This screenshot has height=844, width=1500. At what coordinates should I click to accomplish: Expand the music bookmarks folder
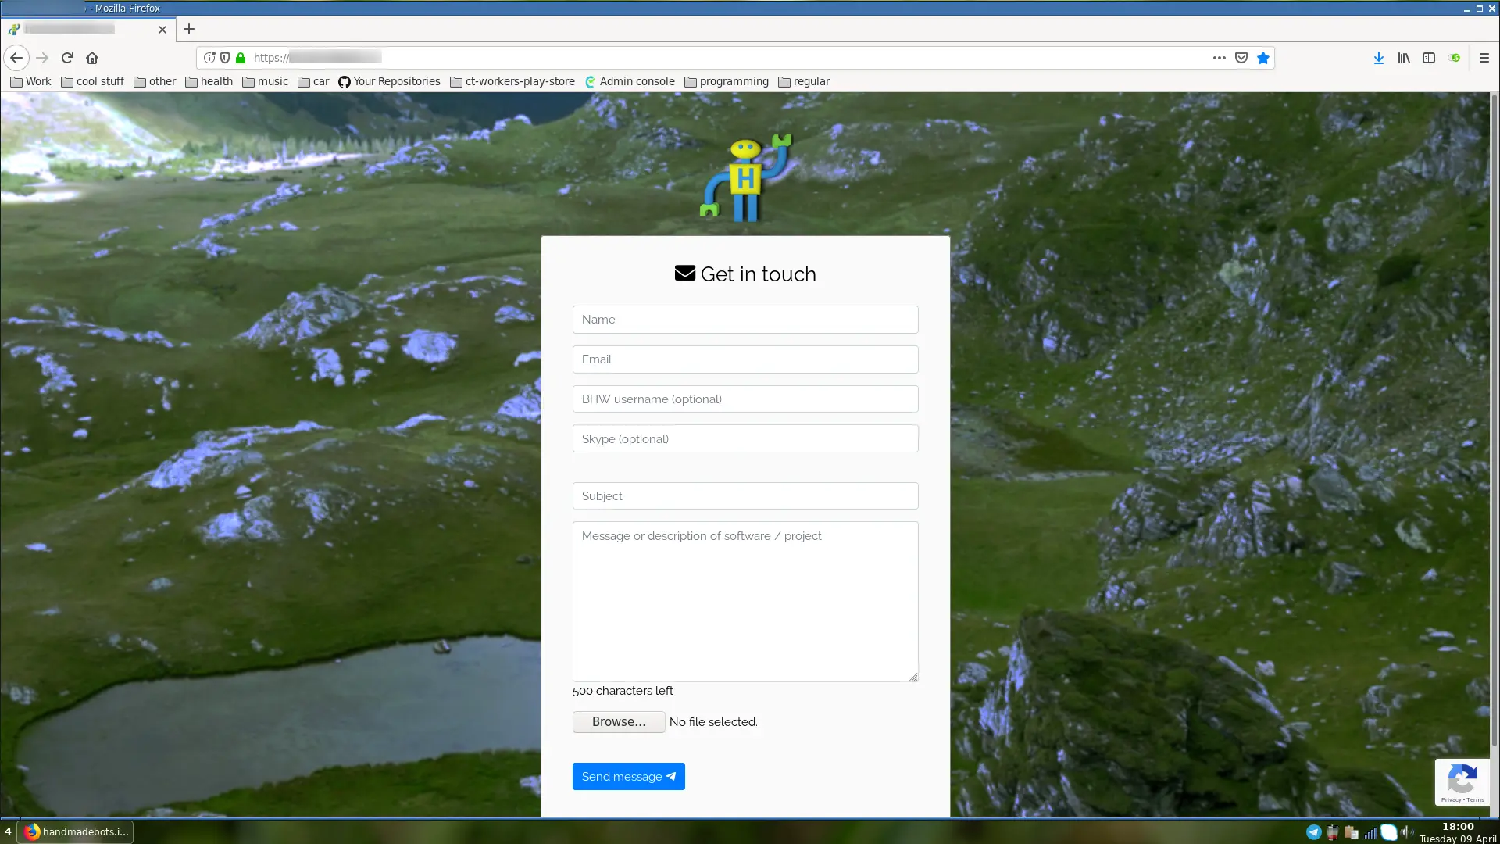coord(265,81)
